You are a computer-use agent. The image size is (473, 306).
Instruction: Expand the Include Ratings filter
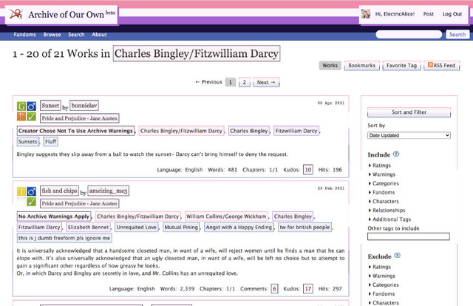click(379, 166)
